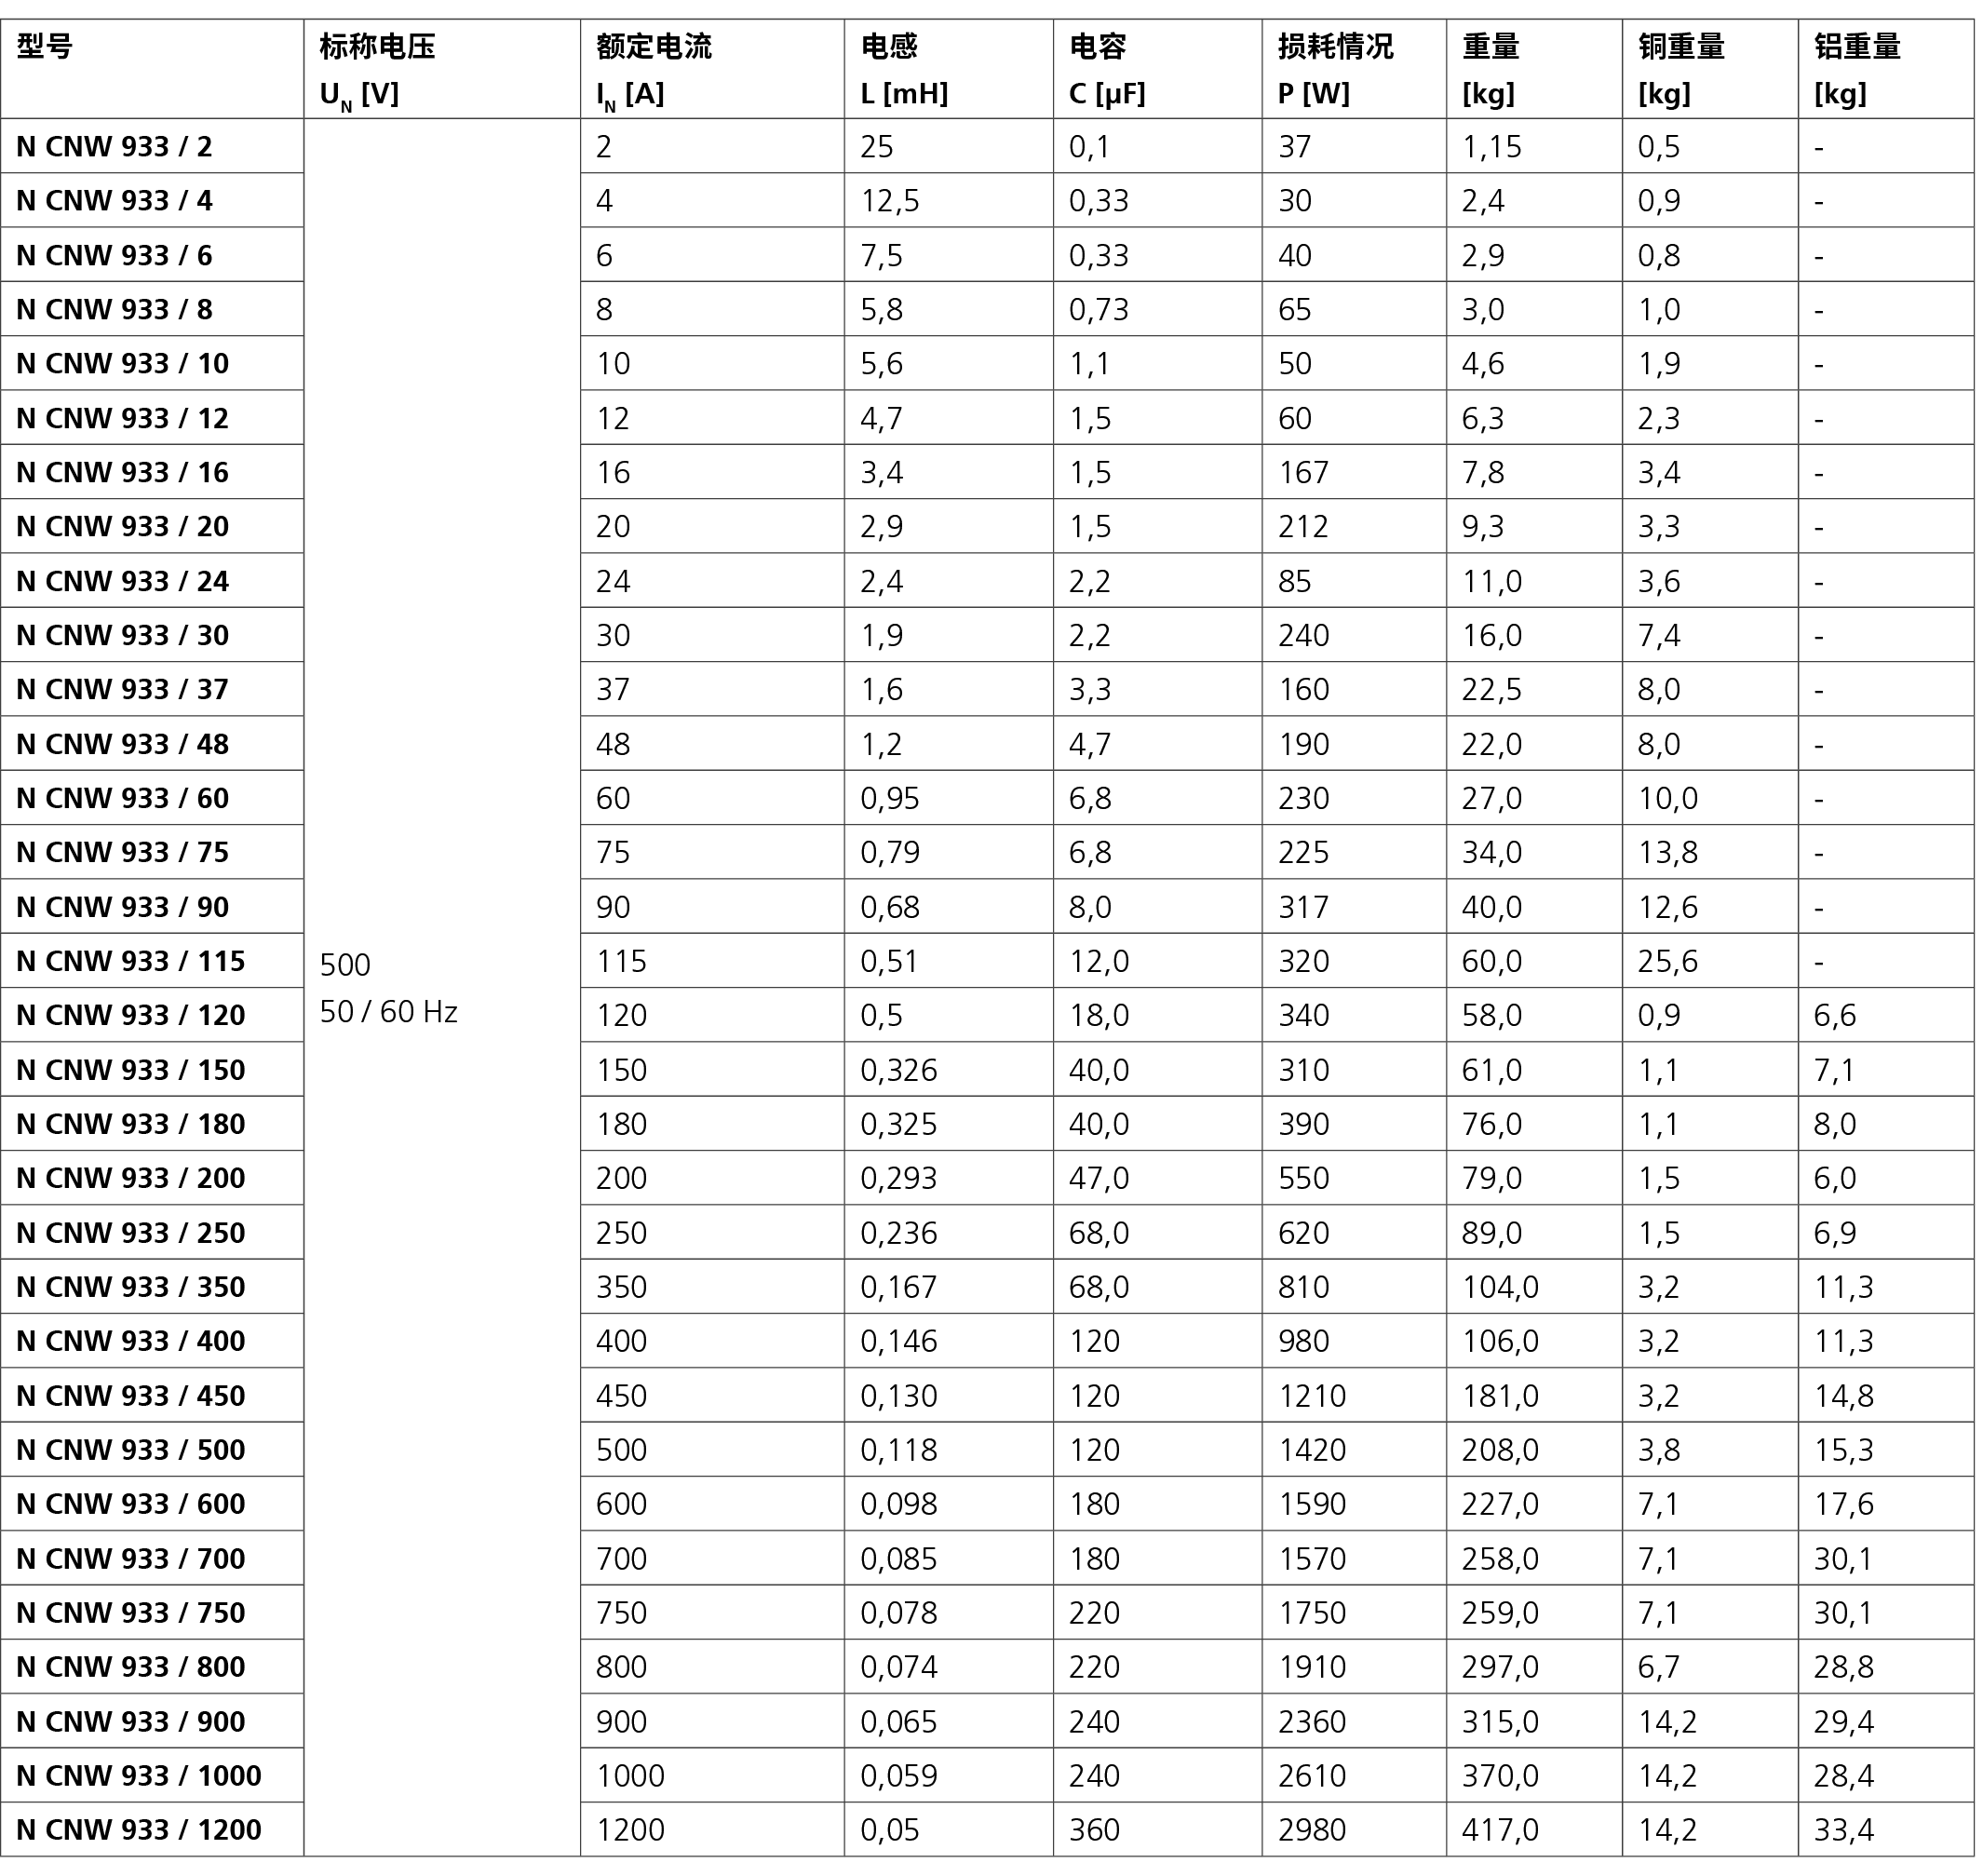This screenshot has height=1876, width=1983.
Task: Select model cell N CNW 933 / 8
Action: [x=152, y=309]
